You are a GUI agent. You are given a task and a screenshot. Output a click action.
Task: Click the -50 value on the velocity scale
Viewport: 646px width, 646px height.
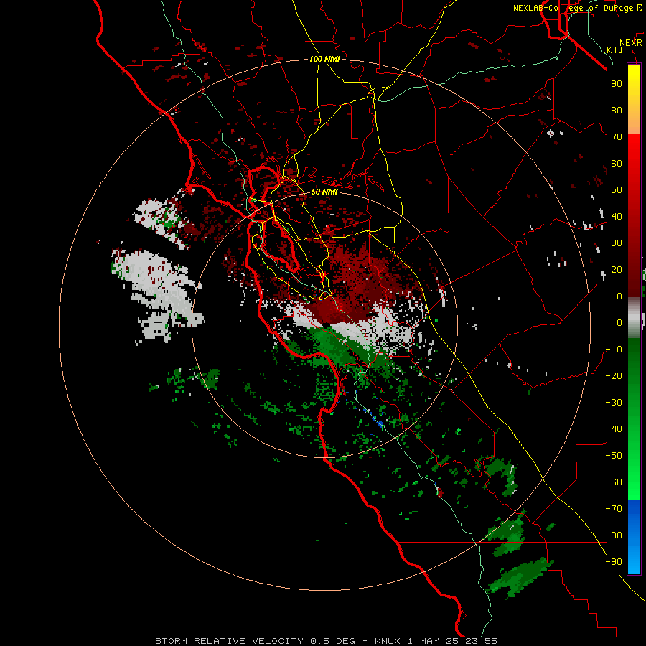click(x=614, y=456)
